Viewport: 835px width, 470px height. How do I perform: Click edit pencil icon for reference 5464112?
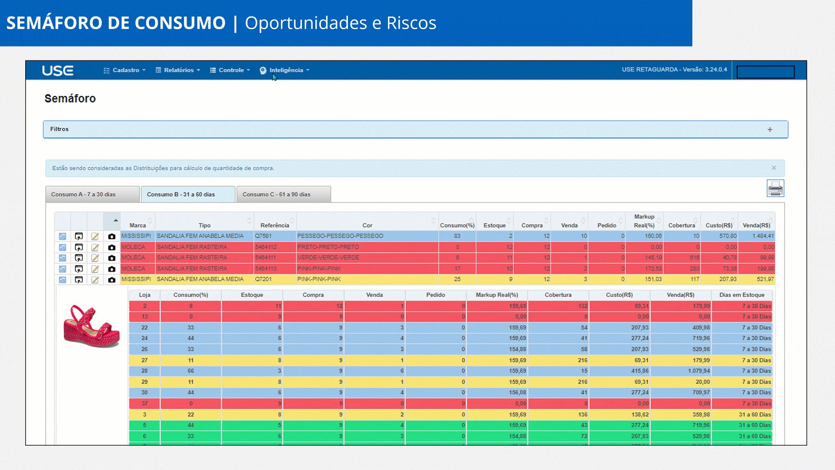(x=95, y=247)
